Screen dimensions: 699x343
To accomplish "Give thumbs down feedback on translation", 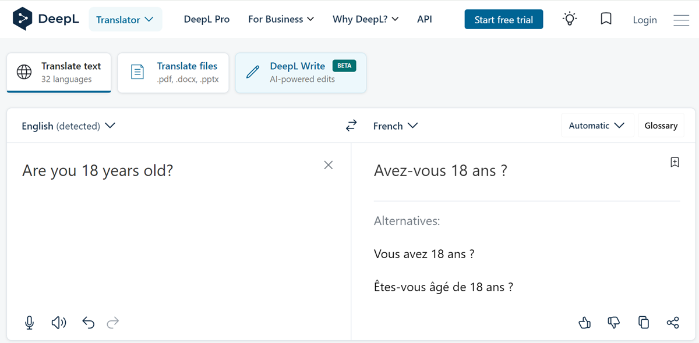I will [x=614, y=323].
